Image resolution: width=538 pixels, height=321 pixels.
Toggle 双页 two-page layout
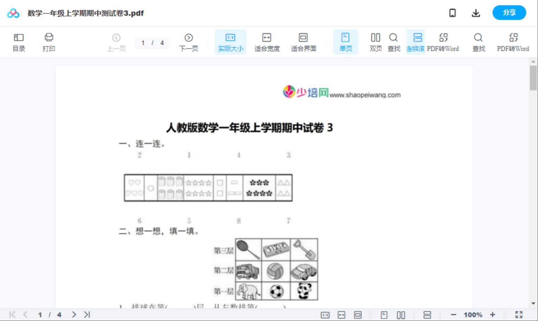(x=375, y=42)
